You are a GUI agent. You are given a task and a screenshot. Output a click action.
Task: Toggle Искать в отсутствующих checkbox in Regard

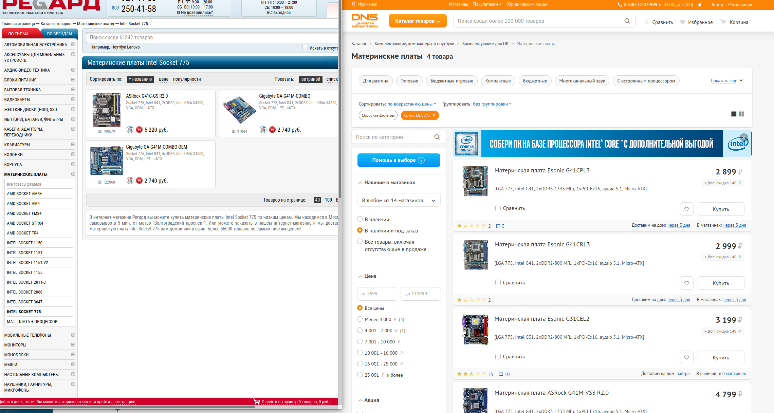click(x=305, y=48)
